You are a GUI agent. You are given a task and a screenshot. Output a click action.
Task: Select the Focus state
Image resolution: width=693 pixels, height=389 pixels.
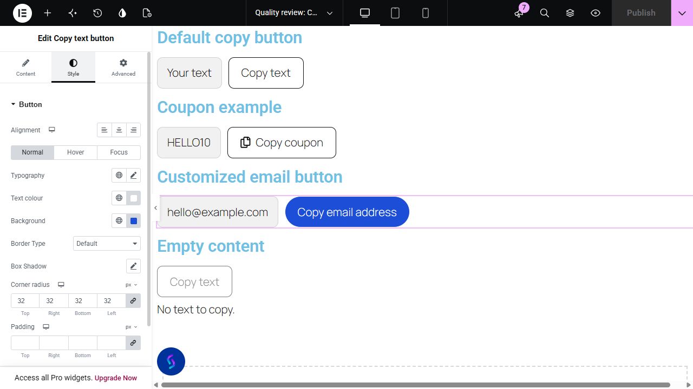119,152
